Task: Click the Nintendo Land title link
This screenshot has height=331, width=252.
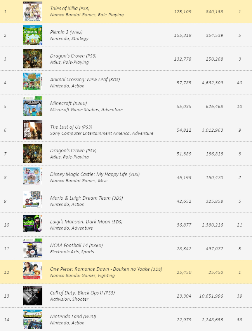Action: coord(65,316)
